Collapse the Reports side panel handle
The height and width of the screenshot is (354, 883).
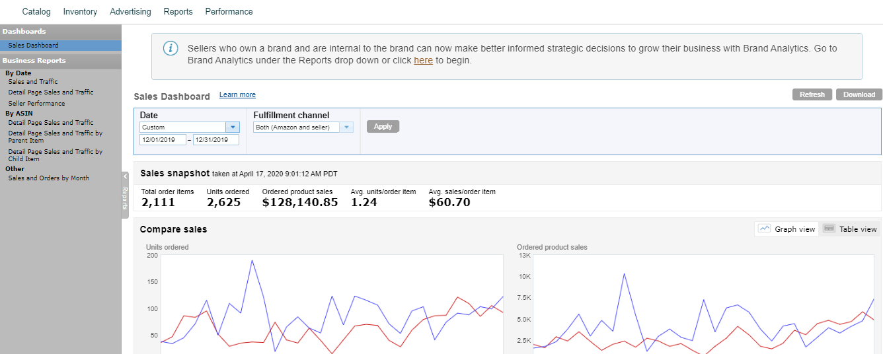point(125,194)
